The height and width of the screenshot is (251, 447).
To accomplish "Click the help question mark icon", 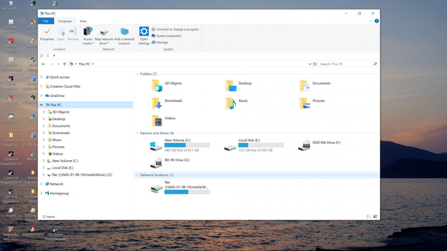I will point(376,21).
